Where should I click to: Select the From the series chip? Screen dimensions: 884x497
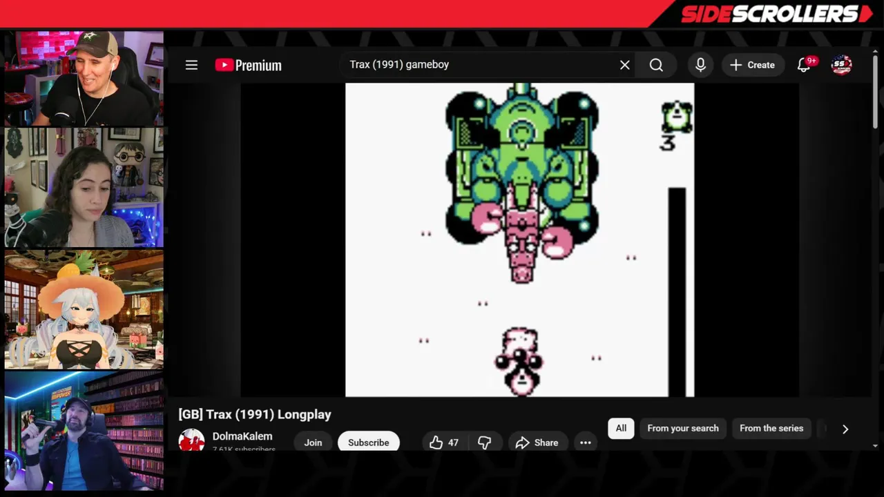point(771,428)
